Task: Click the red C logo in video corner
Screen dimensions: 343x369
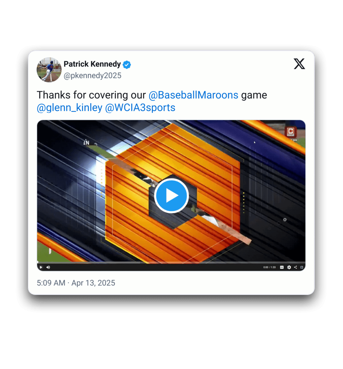Action: (291, 132)
